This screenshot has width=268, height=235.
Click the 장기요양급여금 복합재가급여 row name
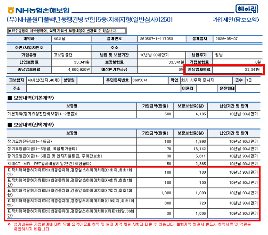[x=42, y=149]
